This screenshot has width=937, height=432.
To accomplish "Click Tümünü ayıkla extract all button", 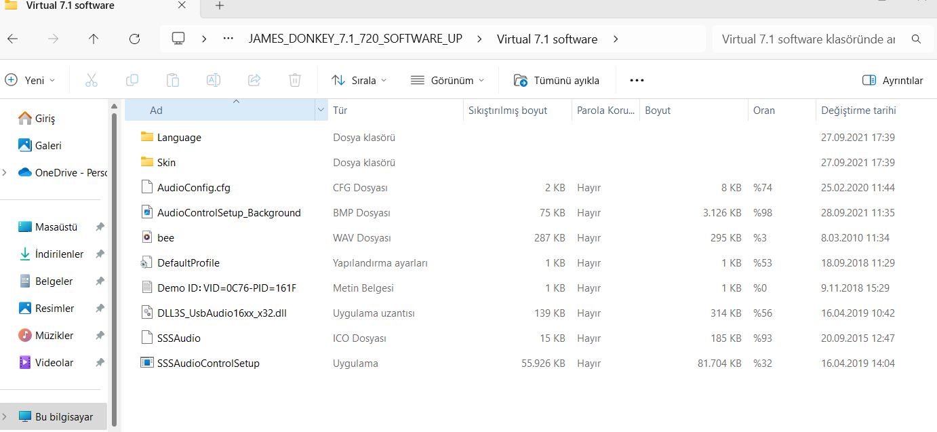I will pos(557,80).
